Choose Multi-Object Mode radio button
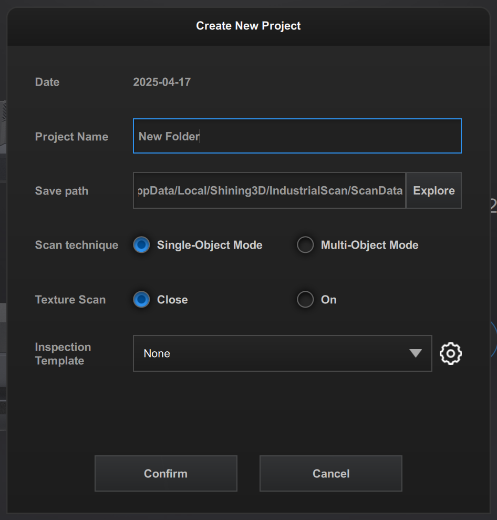Screen dimensions: 497x520 coord(305,245)
